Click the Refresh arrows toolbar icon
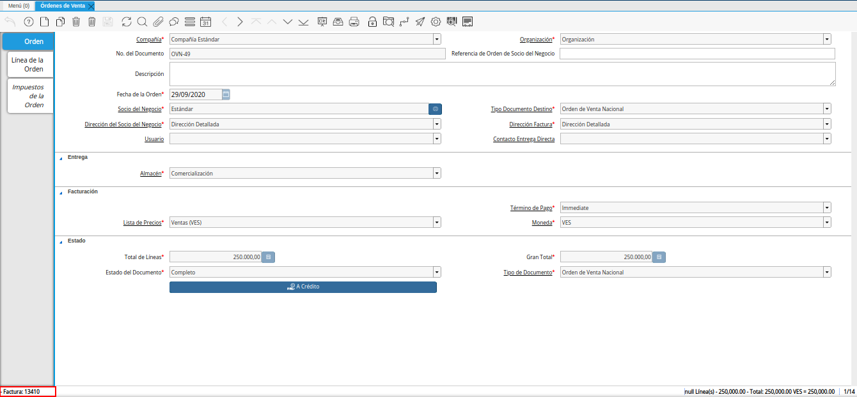Viewport: 857px width, 397px height. click(127, 22)
